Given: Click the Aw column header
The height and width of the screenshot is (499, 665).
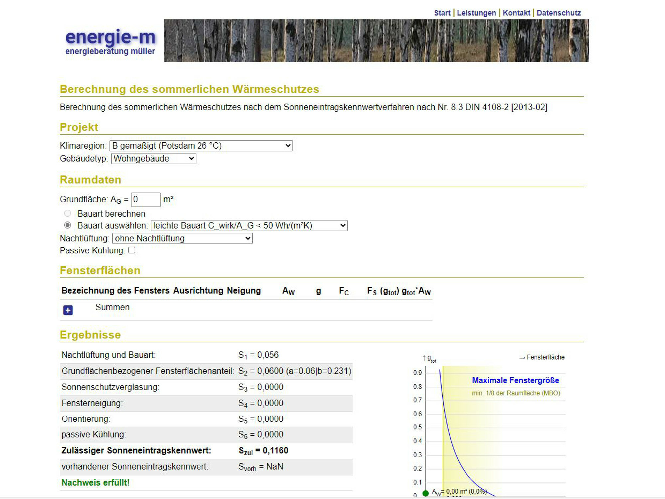Looking at the screenshot, I should point(288,291).
